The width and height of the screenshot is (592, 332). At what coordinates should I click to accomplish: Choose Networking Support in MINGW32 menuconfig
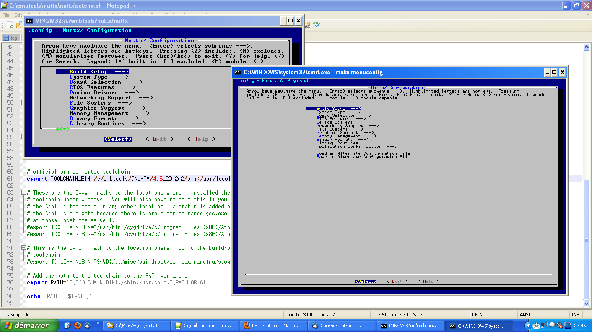coord(101,98)
